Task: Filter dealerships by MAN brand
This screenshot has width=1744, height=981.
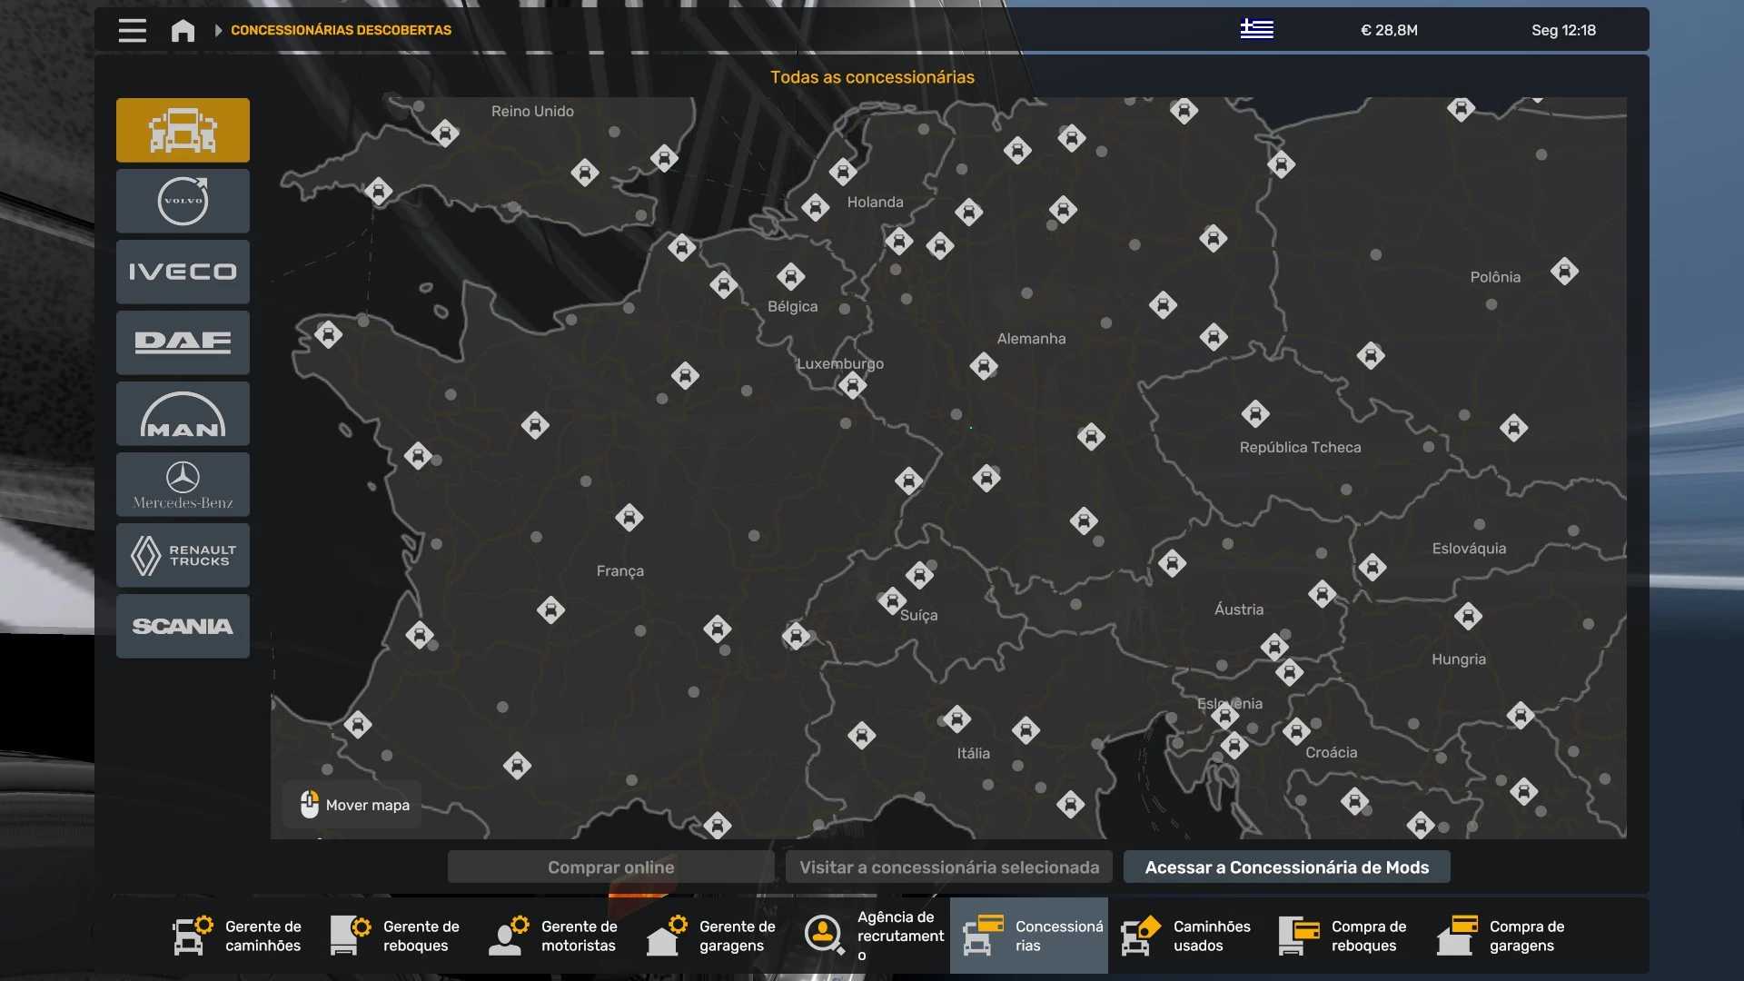Action: [183, 413]
